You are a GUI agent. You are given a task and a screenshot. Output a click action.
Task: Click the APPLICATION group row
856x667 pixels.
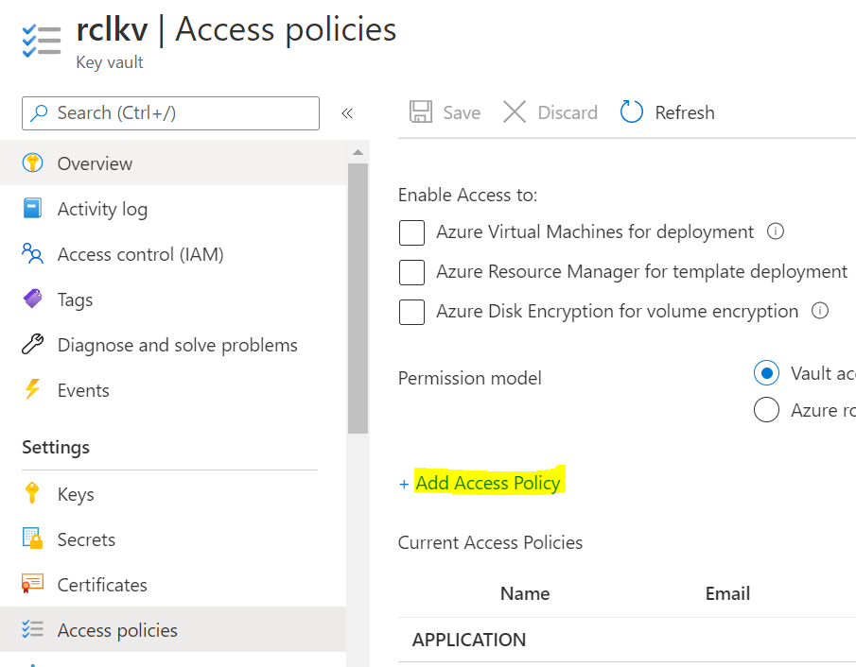627,640
